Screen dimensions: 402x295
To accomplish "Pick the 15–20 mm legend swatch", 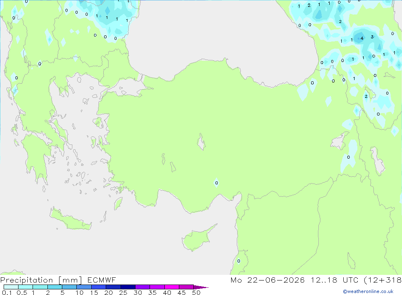I will coord(99,287).
